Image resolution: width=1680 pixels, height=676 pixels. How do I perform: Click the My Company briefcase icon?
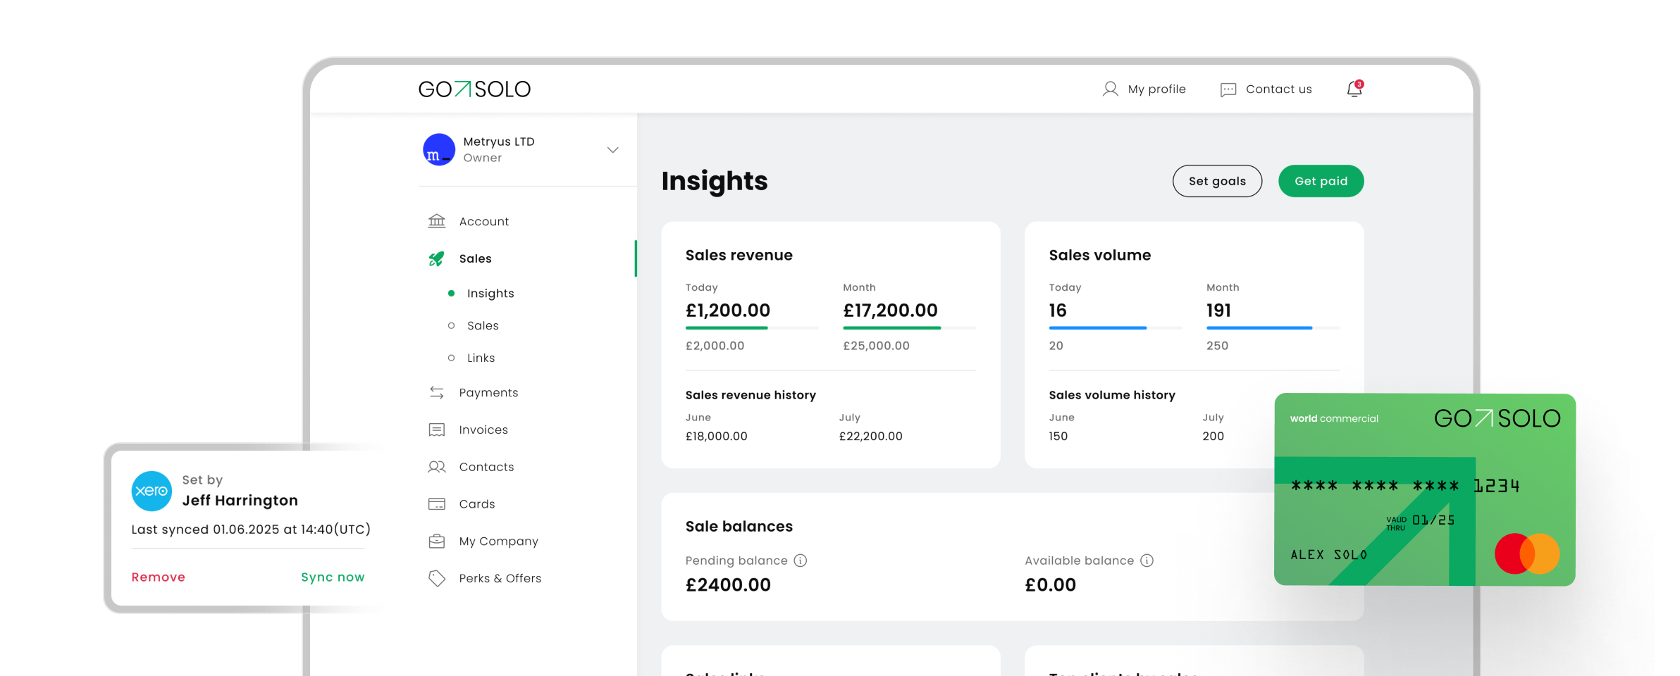(x=437, y=541)
